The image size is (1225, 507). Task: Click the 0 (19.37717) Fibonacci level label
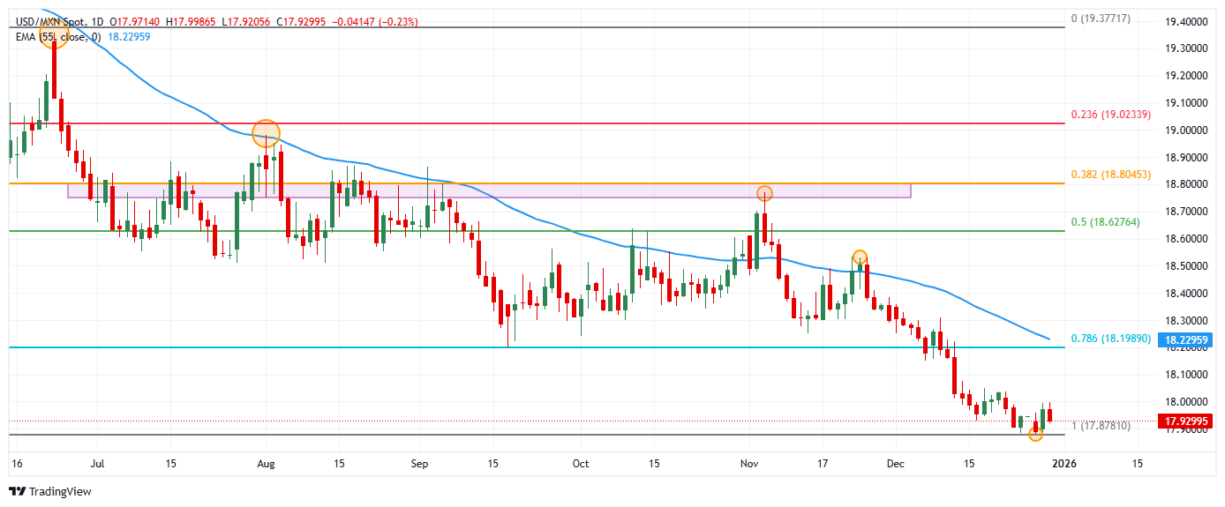pos(1100,19)
